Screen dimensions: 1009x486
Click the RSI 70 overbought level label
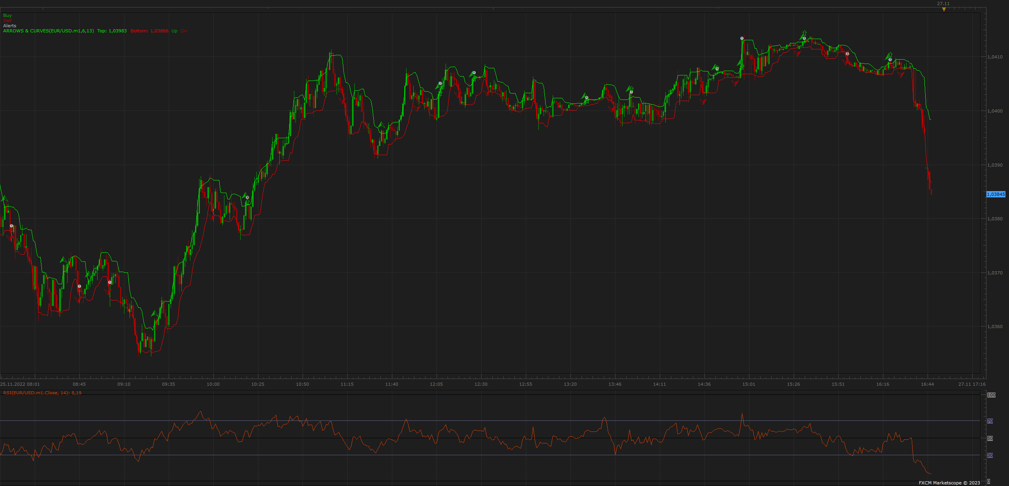tap(990, 421)
